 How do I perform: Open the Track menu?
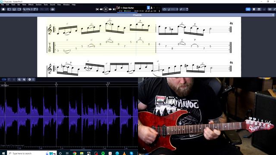click(13, 5)
